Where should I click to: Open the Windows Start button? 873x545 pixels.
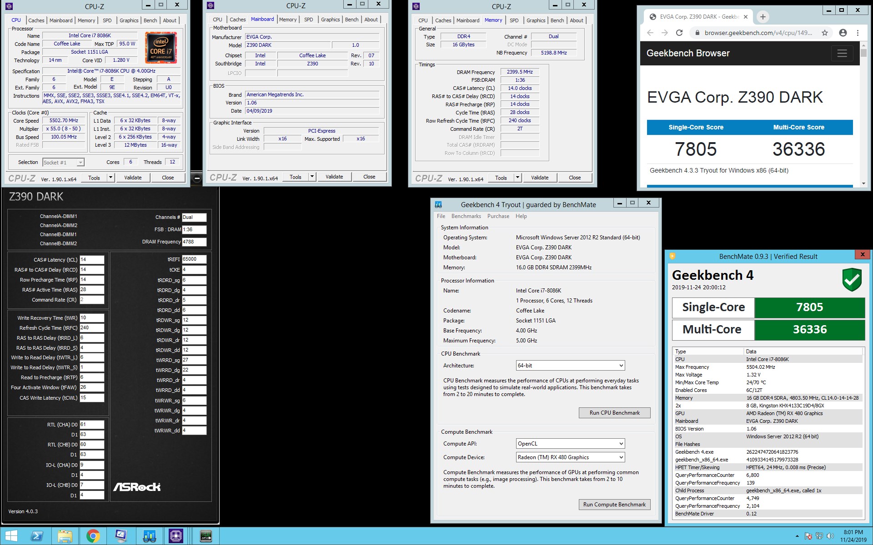point(11,536)
